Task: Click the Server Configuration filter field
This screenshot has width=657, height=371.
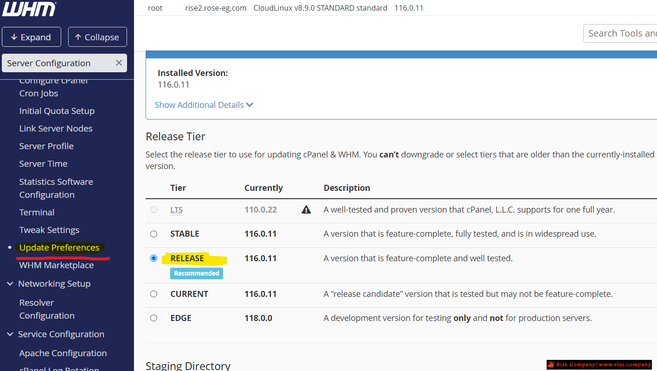Action: click(x=64, y=63)
